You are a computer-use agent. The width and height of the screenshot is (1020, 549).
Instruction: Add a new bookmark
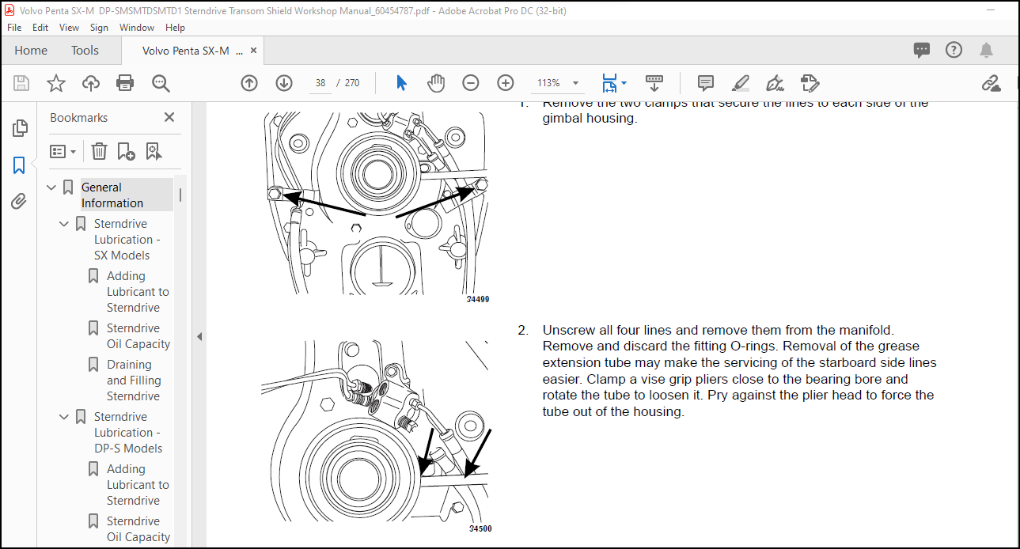(126, 151)
